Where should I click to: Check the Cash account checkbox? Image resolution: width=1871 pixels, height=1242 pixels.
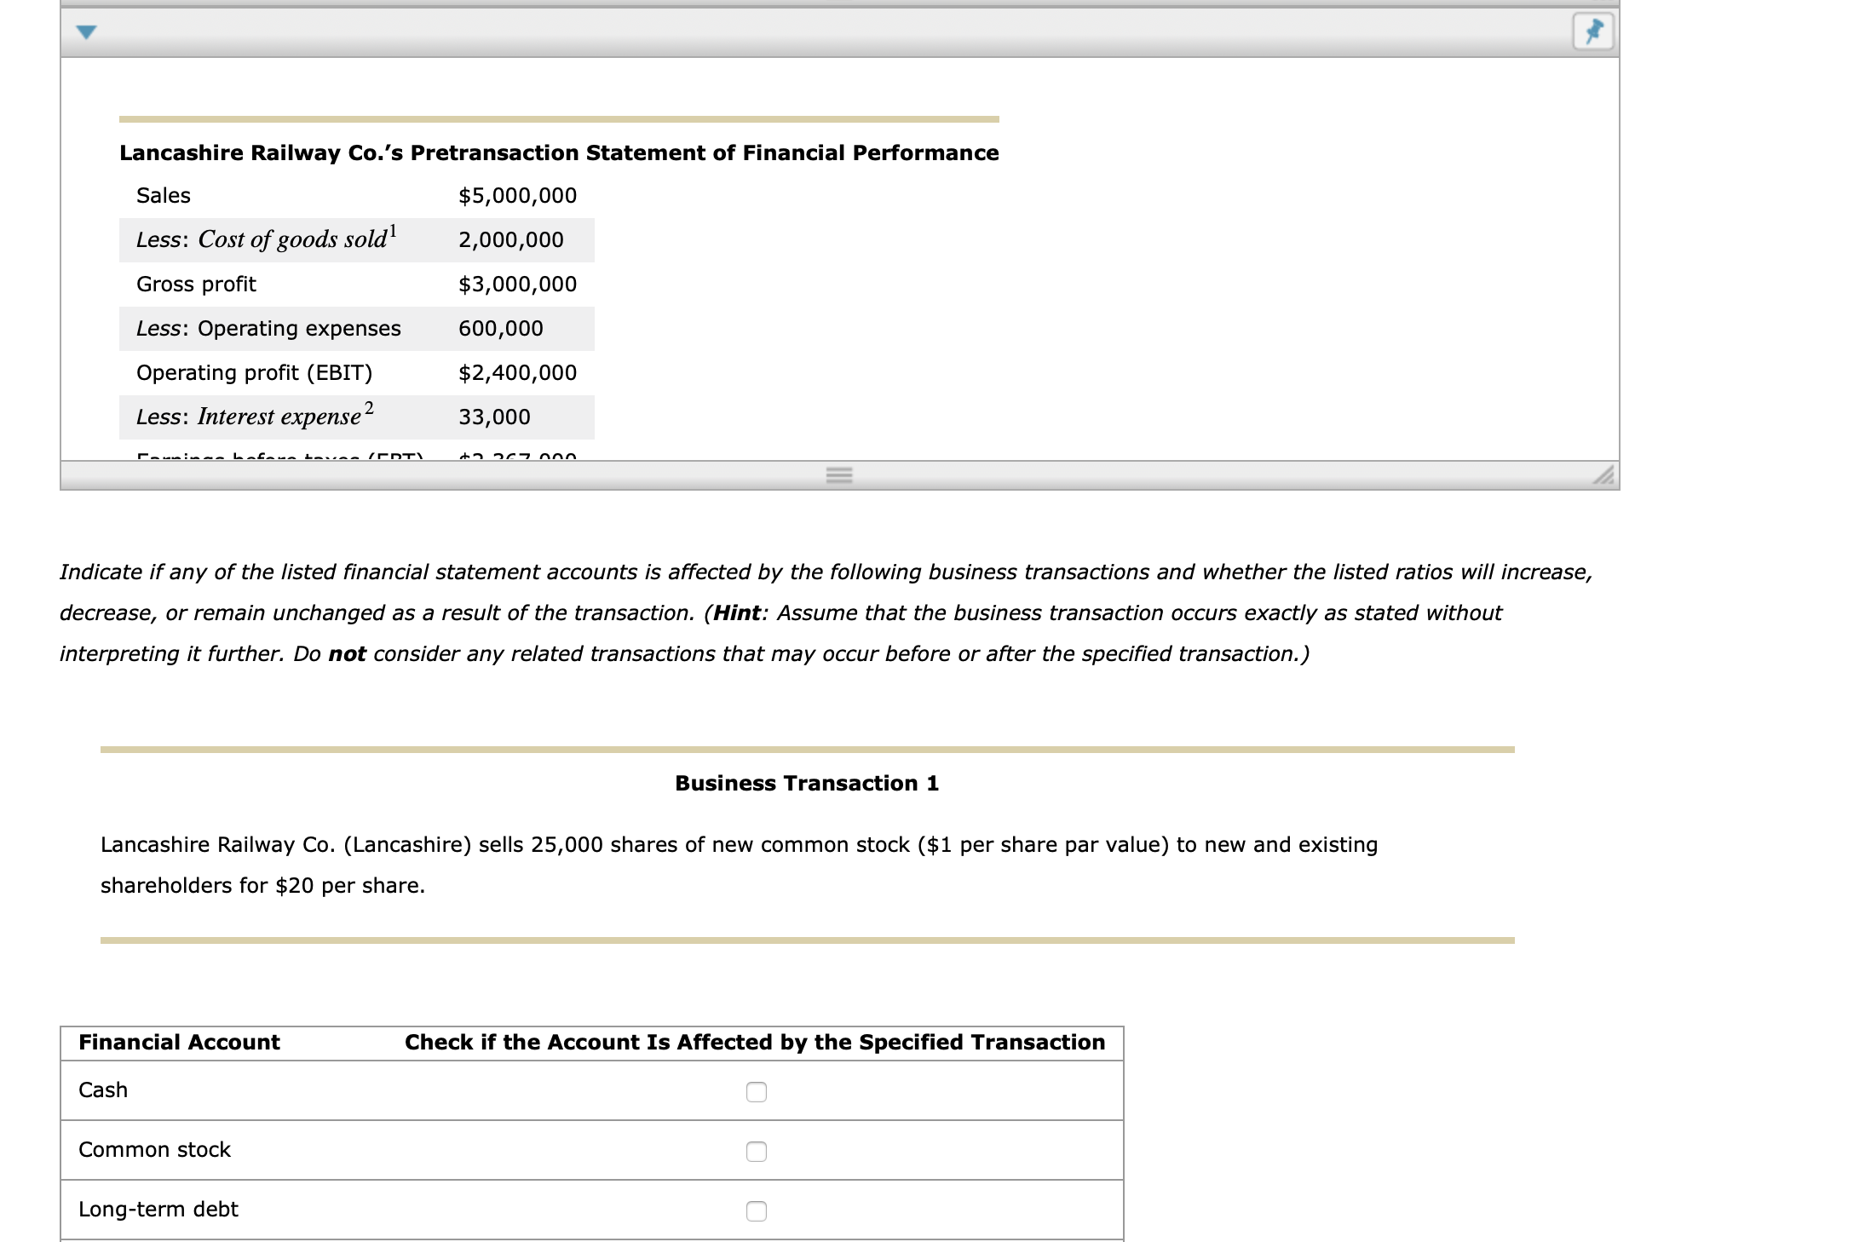[757, 1092]
